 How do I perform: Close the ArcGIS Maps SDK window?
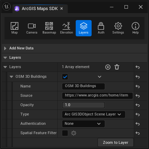click(x=141, y=7)
